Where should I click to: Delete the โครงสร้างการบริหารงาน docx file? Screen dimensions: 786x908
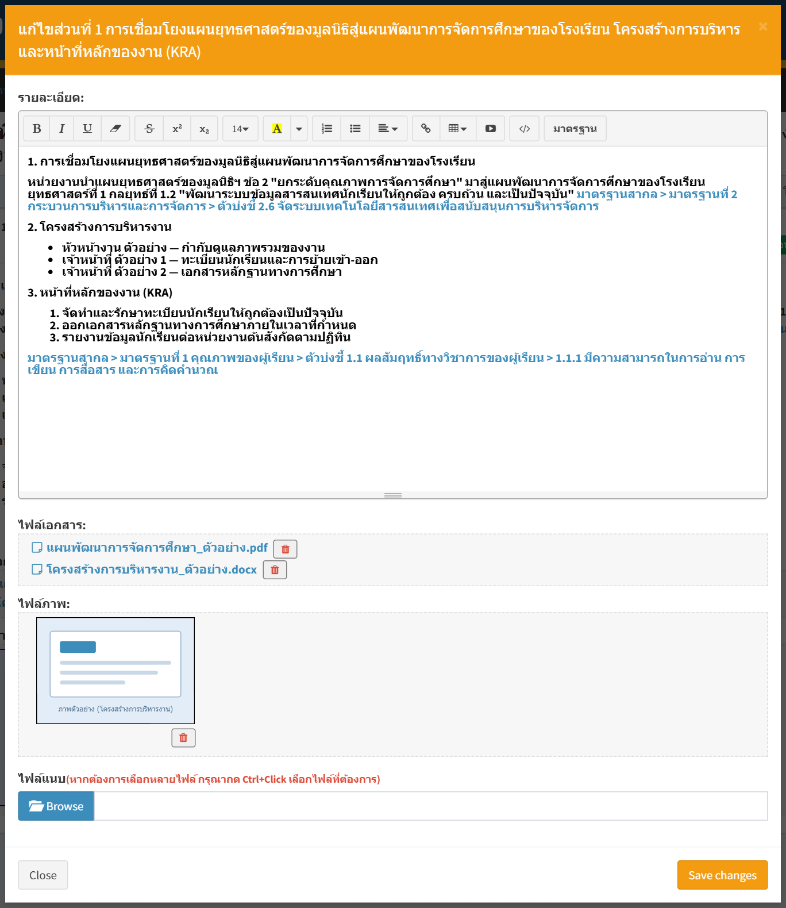(x=275, y=570)
